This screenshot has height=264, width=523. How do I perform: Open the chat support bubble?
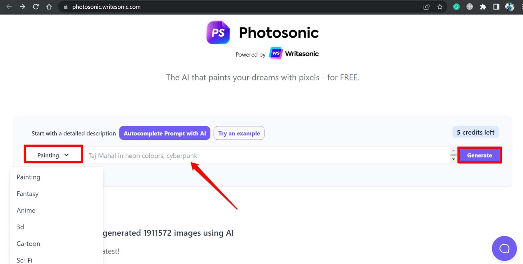pos(504,249)
